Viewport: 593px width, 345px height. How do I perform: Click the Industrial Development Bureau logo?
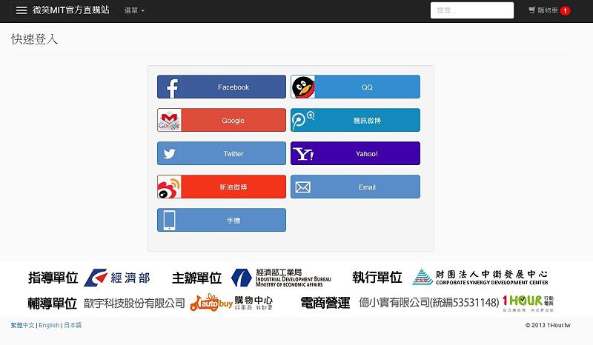tap(281, 278)
